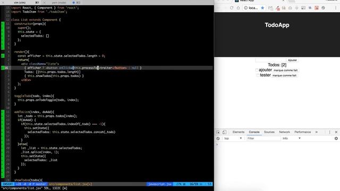Click the browser home icon
Screen dimensions: 340x191
click(239, 8)
